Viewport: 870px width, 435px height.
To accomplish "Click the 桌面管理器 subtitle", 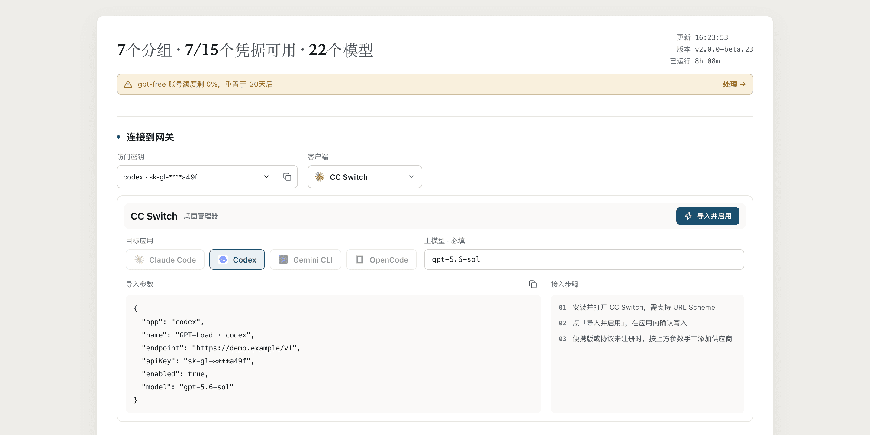I will pyautogui.click(x=201, y=216).
